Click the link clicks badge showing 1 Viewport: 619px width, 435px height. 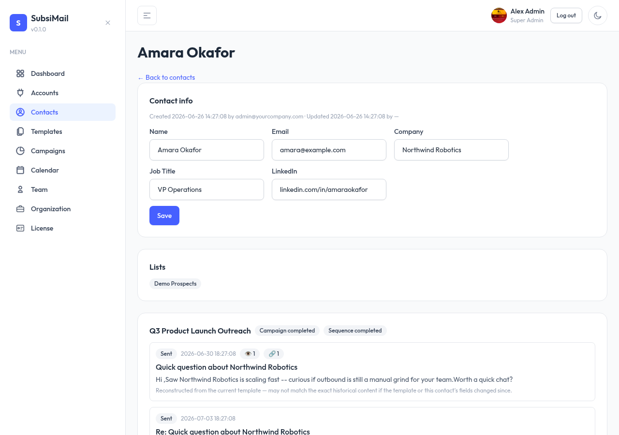click(x=274, y=354)
